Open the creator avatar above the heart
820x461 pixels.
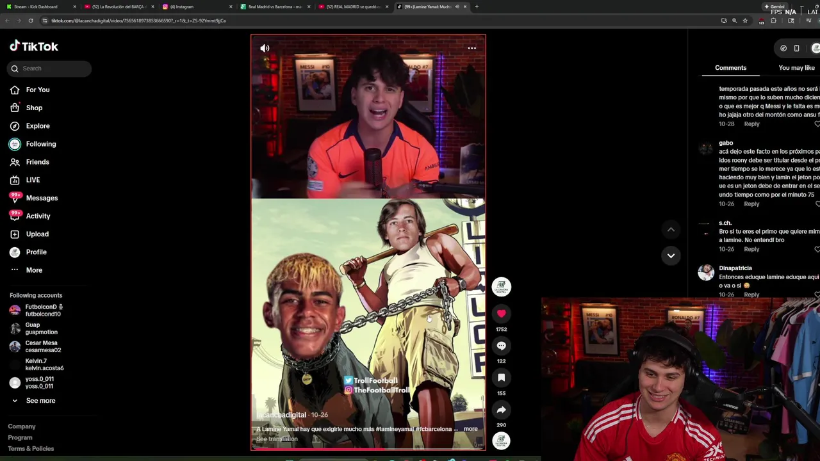501,287
